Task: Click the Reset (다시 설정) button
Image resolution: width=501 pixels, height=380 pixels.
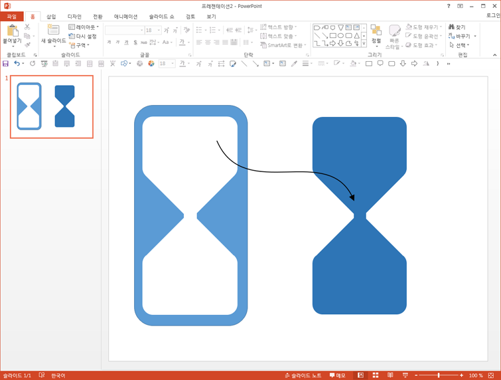Action: (82, 36)
